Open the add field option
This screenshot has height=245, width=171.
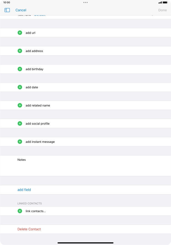(x=24, y=190)
